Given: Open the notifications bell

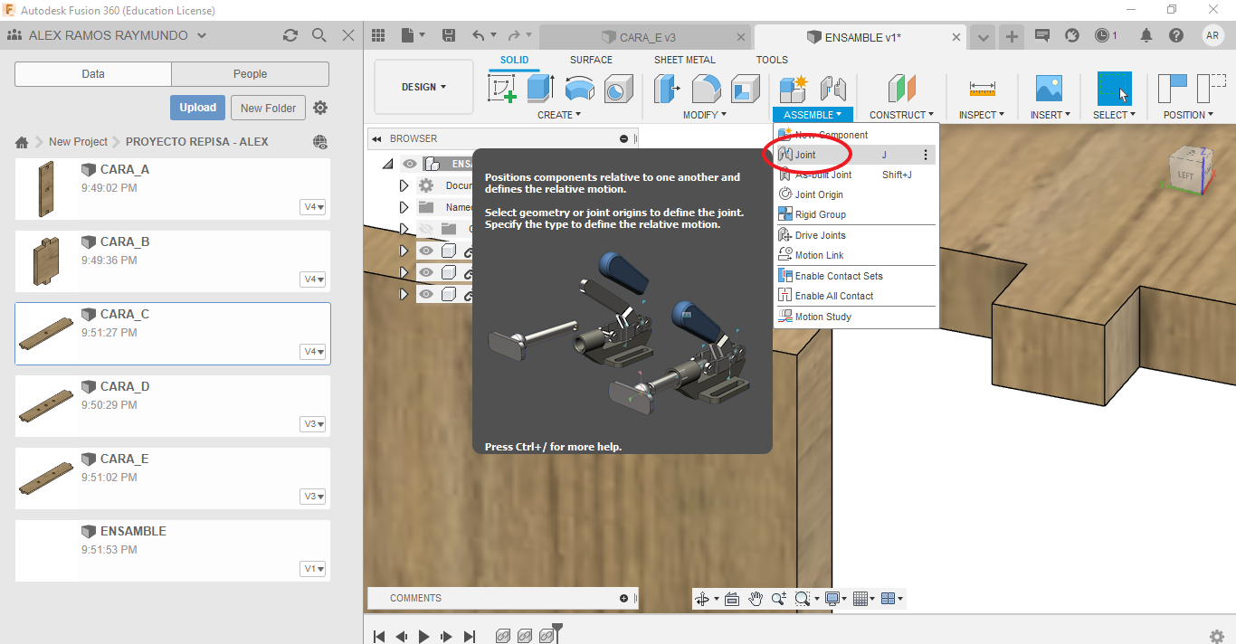Looking at the screenshot, I should point(1146,36).
